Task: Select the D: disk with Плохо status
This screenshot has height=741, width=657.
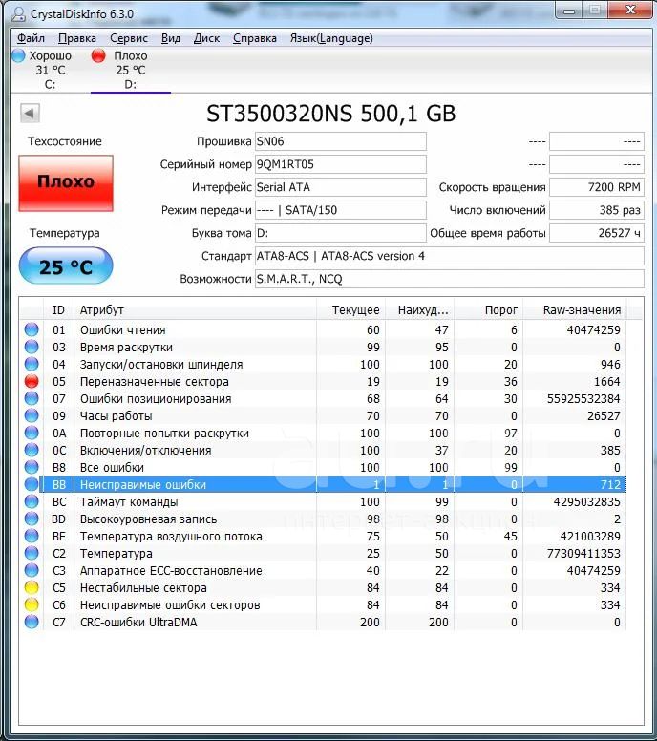Action: pyautogui.click(x=131, y=70)
